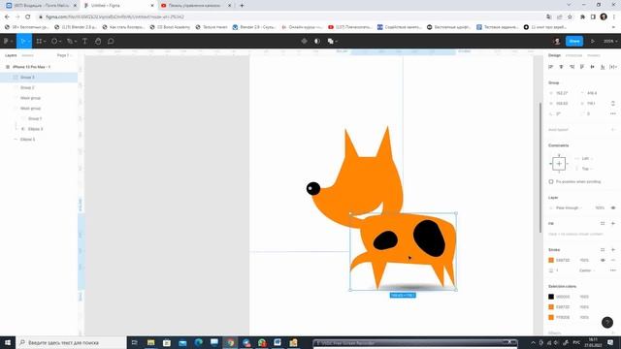Screen dimensions: 621x349
Task: Click Align right icon
Action: 572,67
